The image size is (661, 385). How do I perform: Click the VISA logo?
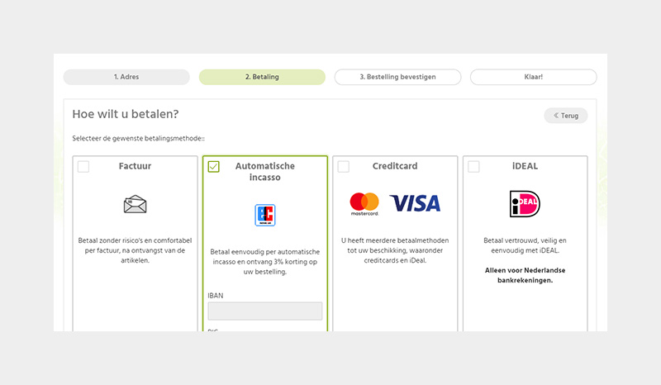tap(415, 203)
